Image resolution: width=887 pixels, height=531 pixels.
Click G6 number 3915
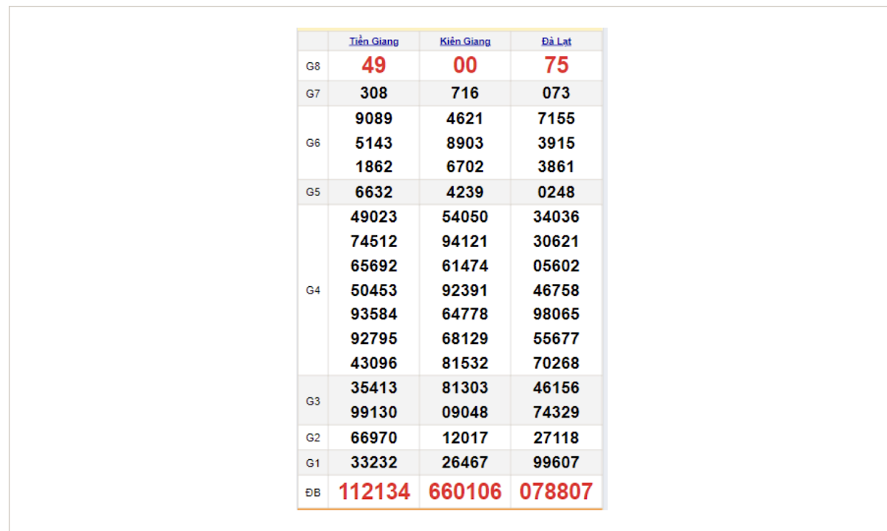(556, 143)
